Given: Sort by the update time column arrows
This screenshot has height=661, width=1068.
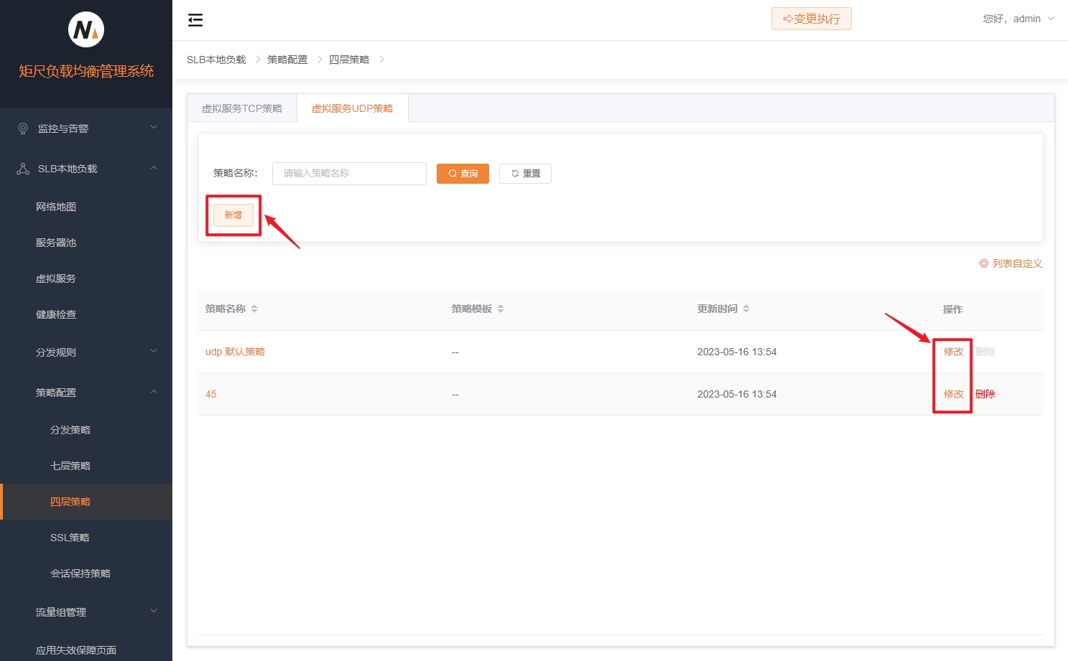Looking at the screenshot, I should point(746,309).
